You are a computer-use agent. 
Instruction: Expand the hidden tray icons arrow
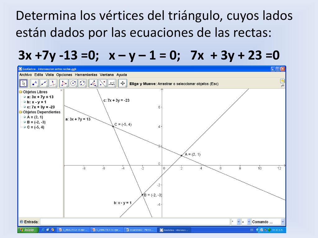257,230
